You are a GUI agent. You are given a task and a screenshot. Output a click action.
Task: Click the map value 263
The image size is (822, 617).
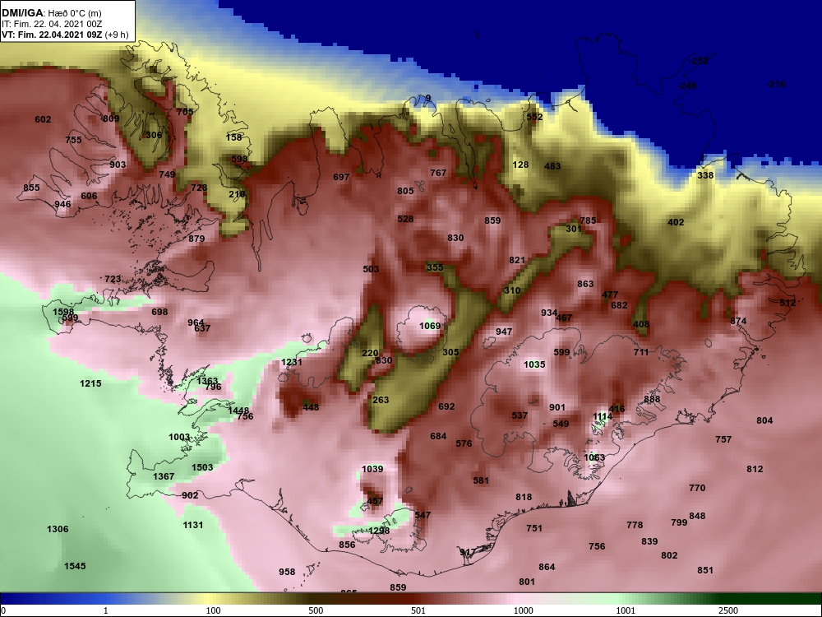coord(381,400)
